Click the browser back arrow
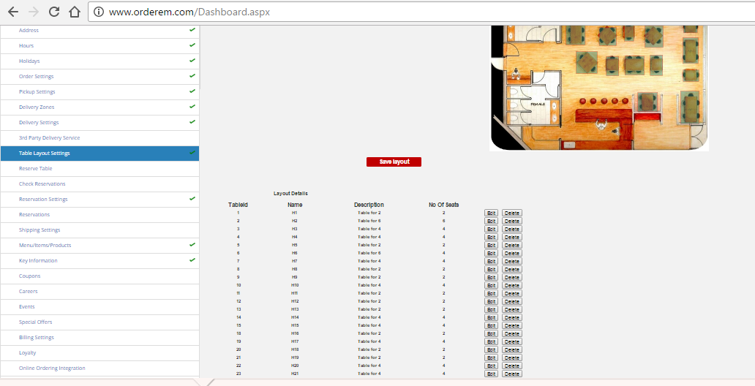 pos(13,12)
